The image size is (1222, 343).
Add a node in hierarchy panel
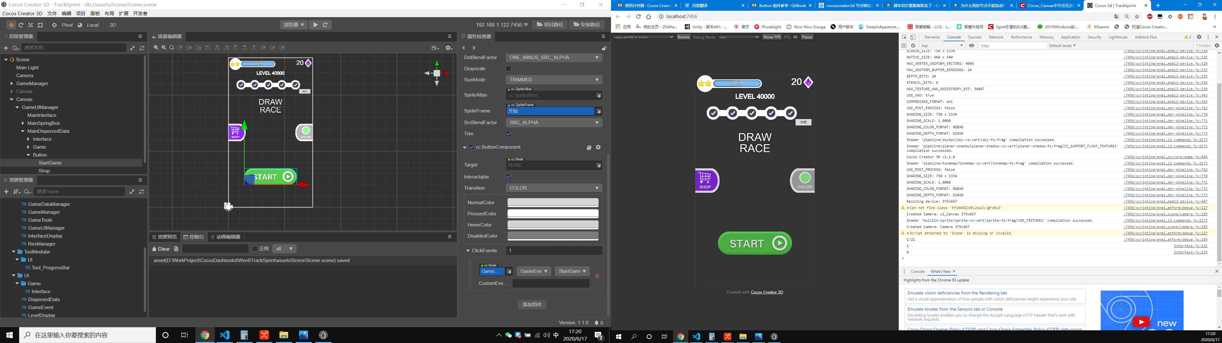tap(6, 48)
